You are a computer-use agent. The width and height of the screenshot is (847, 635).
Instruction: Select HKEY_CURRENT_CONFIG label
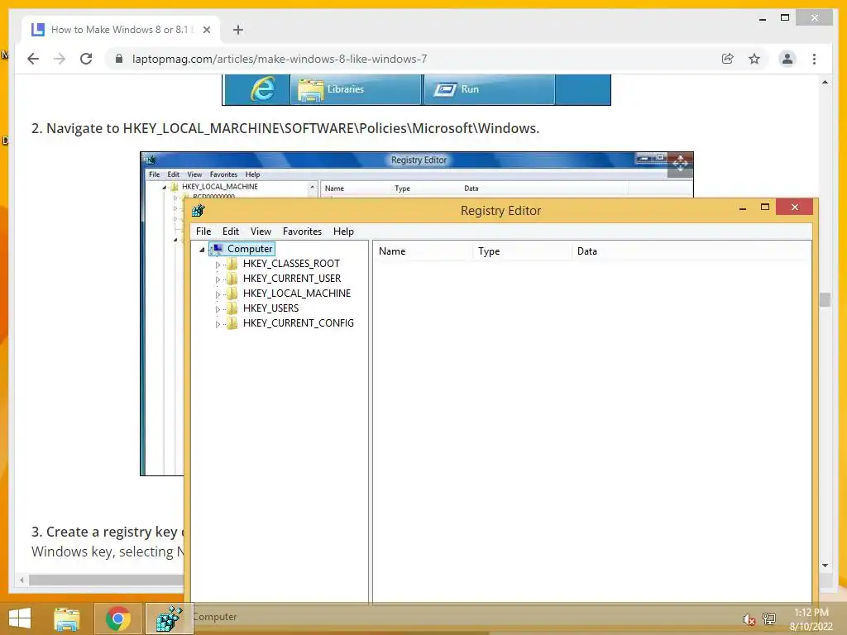tap(298, 323)
